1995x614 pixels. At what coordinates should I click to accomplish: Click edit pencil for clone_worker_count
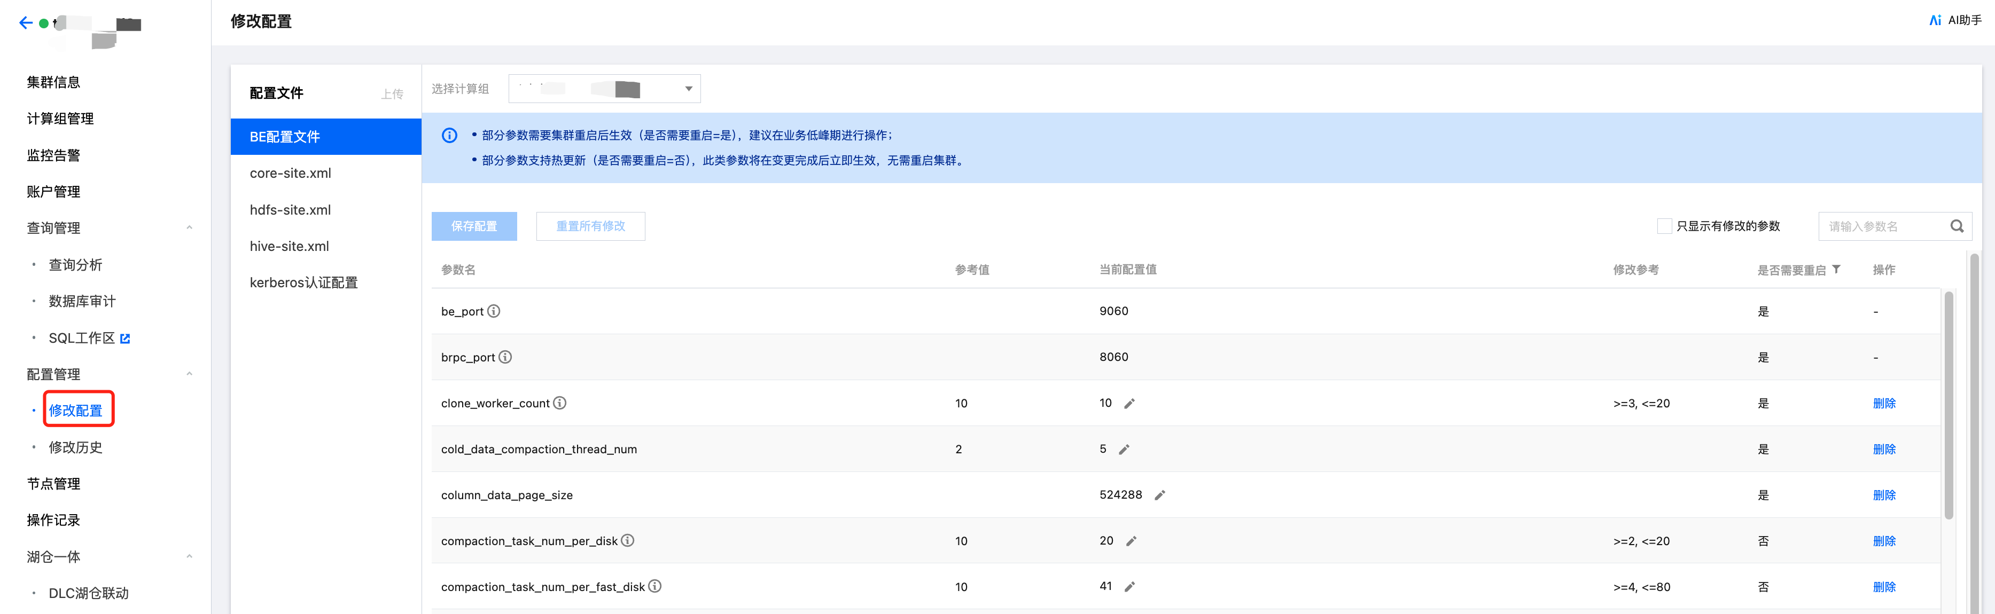(x=1129, y=404)
